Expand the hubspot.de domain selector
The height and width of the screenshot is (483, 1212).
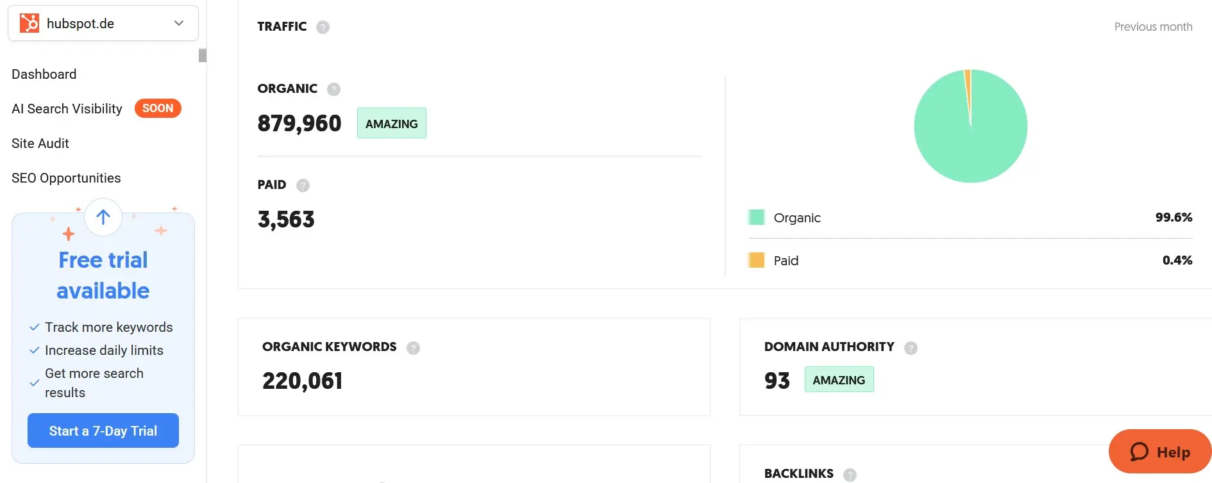(178, 22)
